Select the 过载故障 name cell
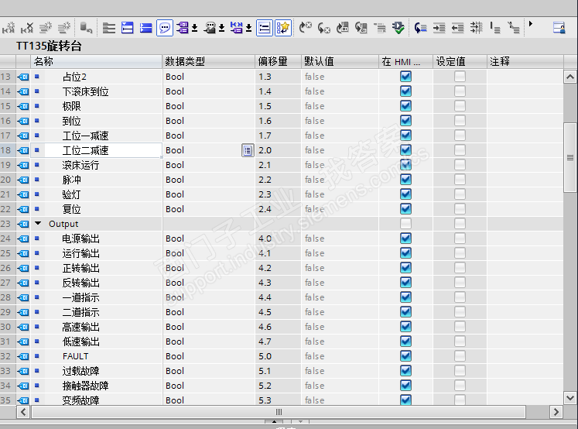 pyautogui.click(x=97, y=371)
